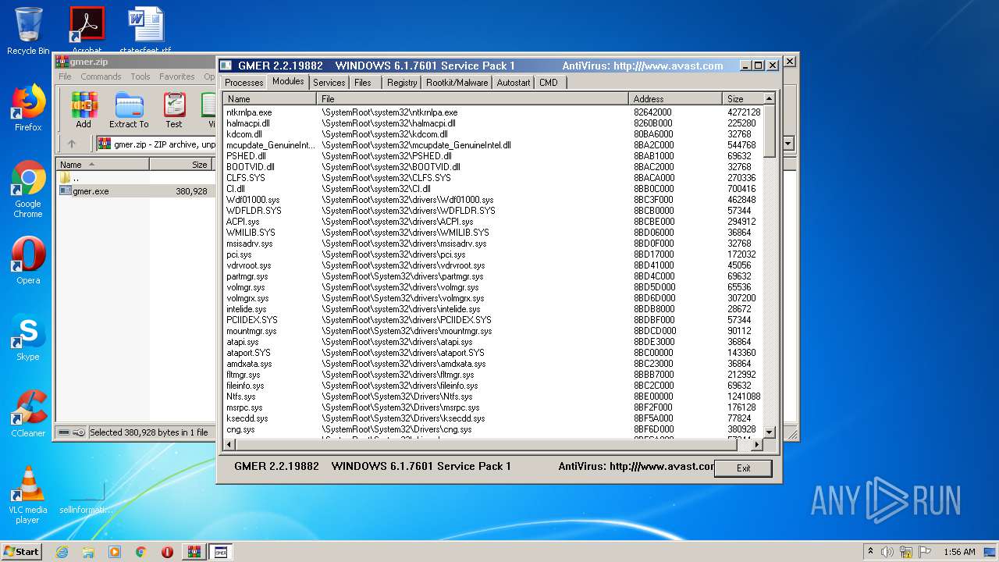999x562 pixels.
Task: Switch to CMD tab in GMER
Action: click(549, 82)
